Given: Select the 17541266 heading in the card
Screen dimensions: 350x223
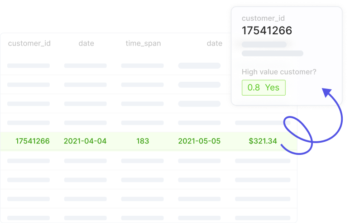Looking at the screenshot, I should [x=267, y=31].
